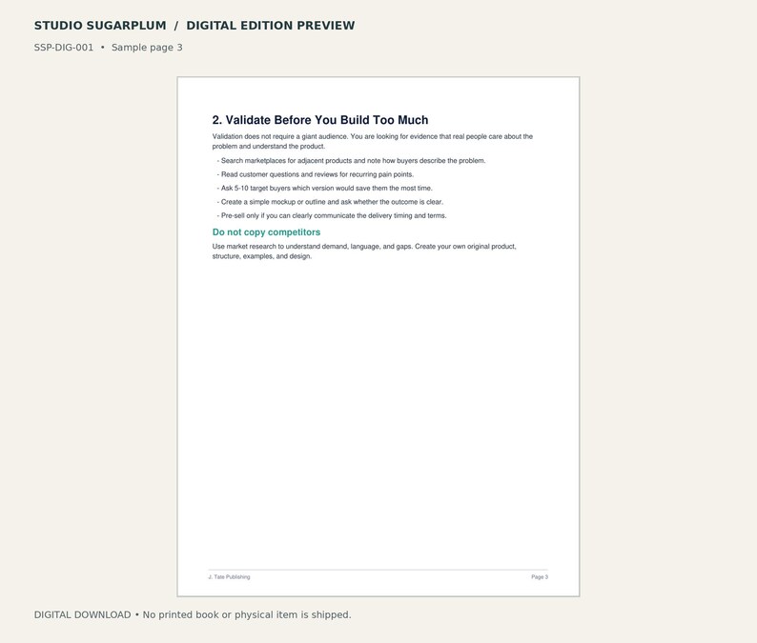Click bullet 'Create a simple mockup or outline'

(x=330, y=202)
